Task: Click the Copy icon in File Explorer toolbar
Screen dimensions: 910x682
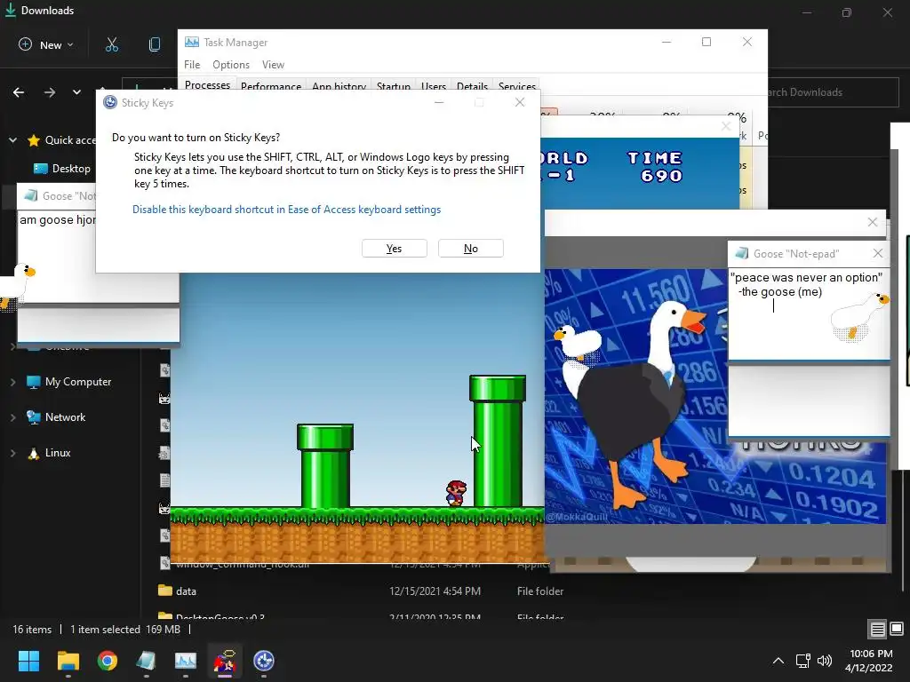Action: point(155,44)
